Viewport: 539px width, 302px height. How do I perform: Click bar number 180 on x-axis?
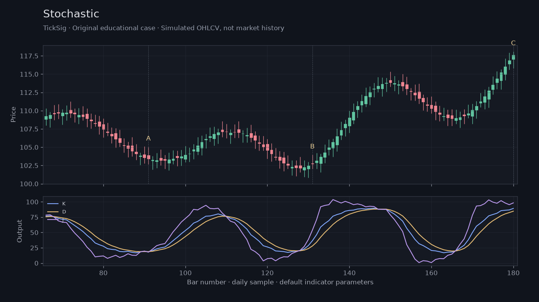click(513, 273)
